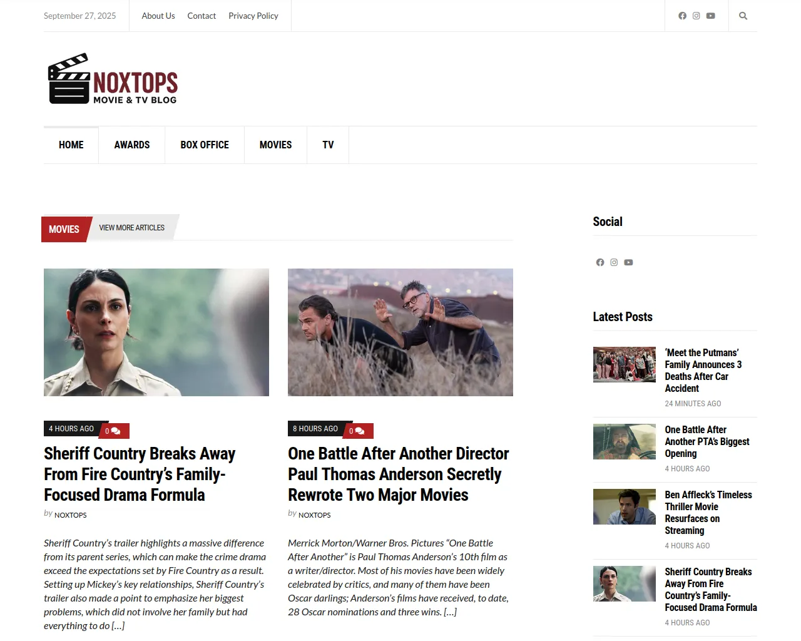Open 'Ben Affleck's Timeless Thriller Movie' post
801x641 pixels.
708,513
